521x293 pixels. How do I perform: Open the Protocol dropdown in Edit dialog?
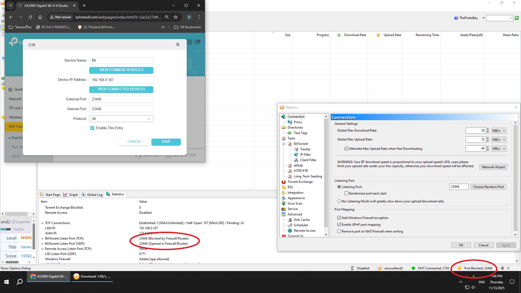[121, 119]
